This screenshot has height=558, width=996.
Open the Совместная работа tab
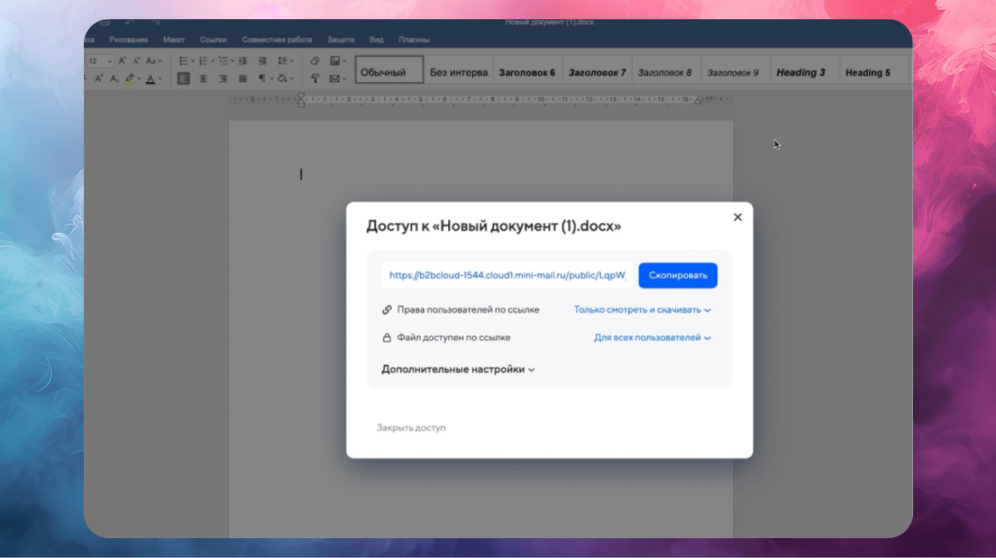point(277,40)
